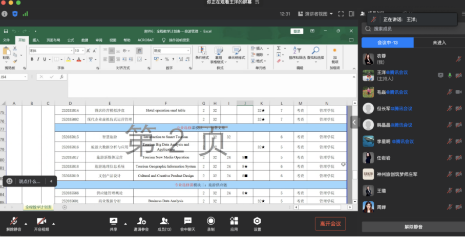Click the Excel 登录 sign-in button
Screen dimensions: 465x237
tap(297, 31)
